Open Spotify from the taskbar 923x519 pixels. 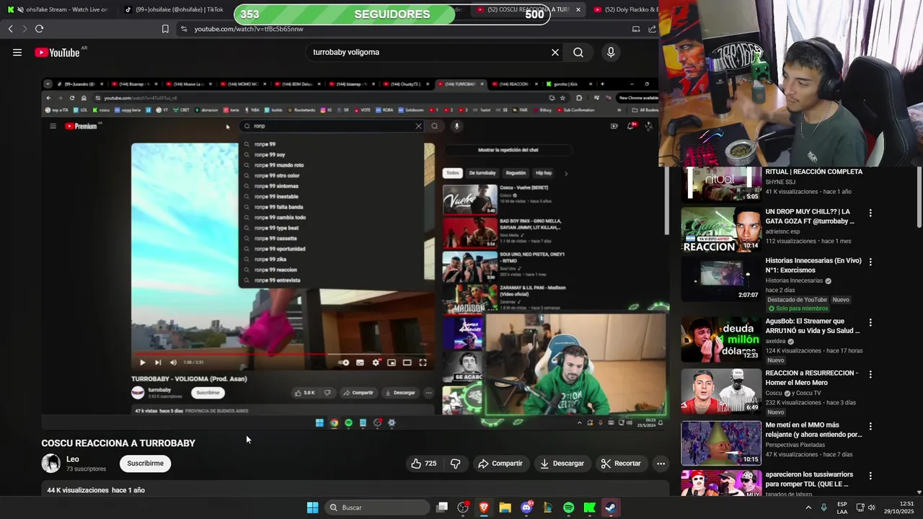(568, 507)
